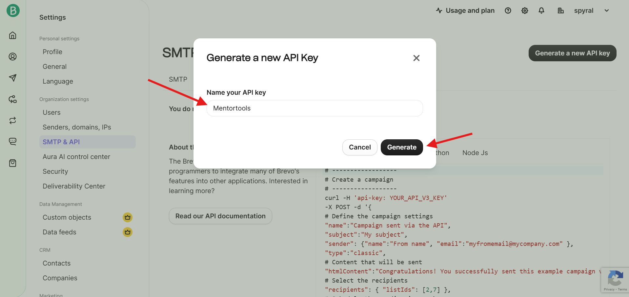
Task: Click the Usage and plan activity icon
Action: (439, 10)
